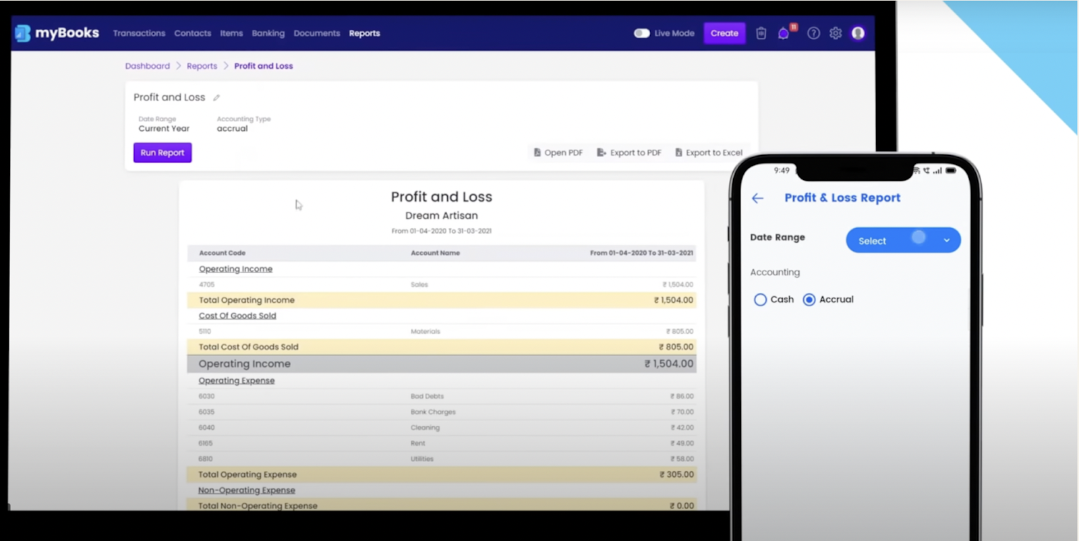The width and height of the screenshot is (1079, 541).
Task: Open the Documents menu
Action: coord(317,33)
